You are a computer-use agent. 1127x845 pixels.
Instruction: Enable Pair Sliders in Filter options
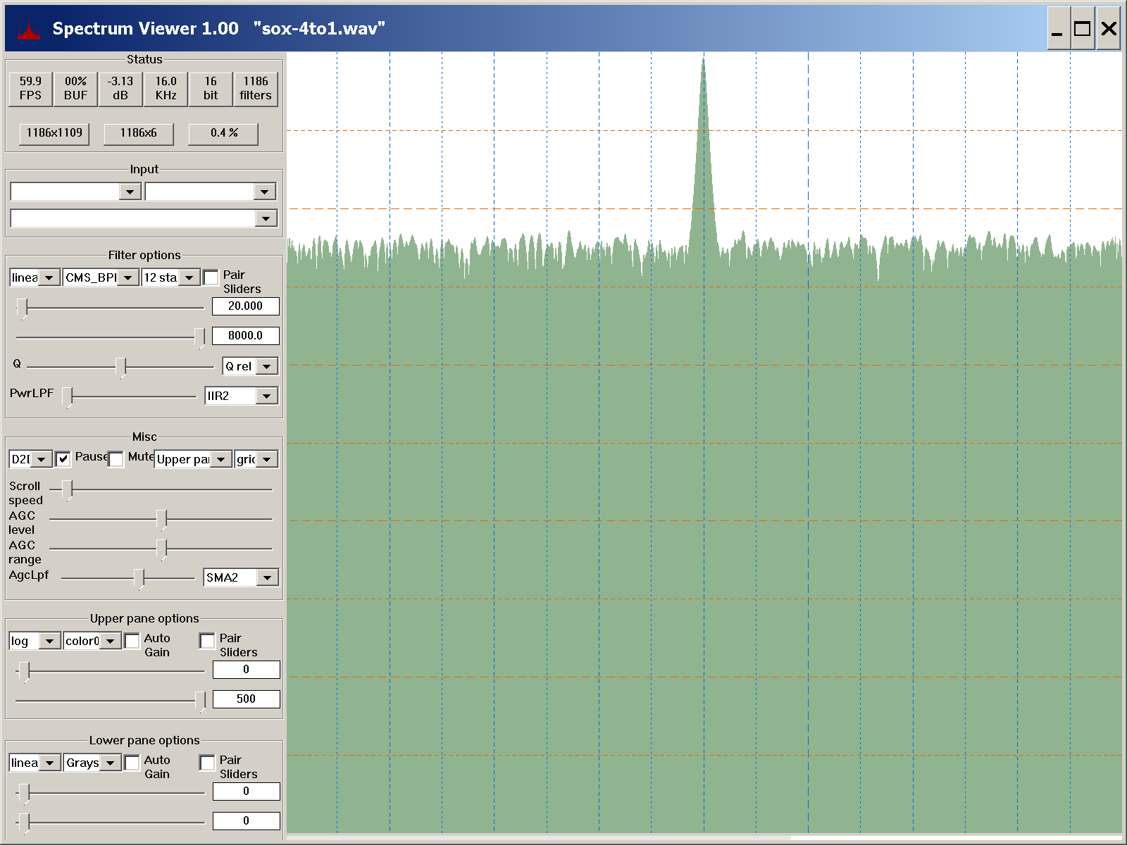pyautogui.click(x=211, y=278)
